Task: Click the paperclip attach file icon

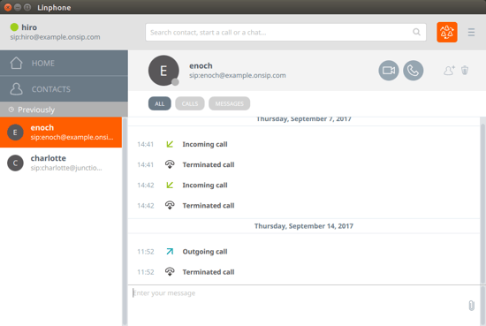Action: (471, 305)
